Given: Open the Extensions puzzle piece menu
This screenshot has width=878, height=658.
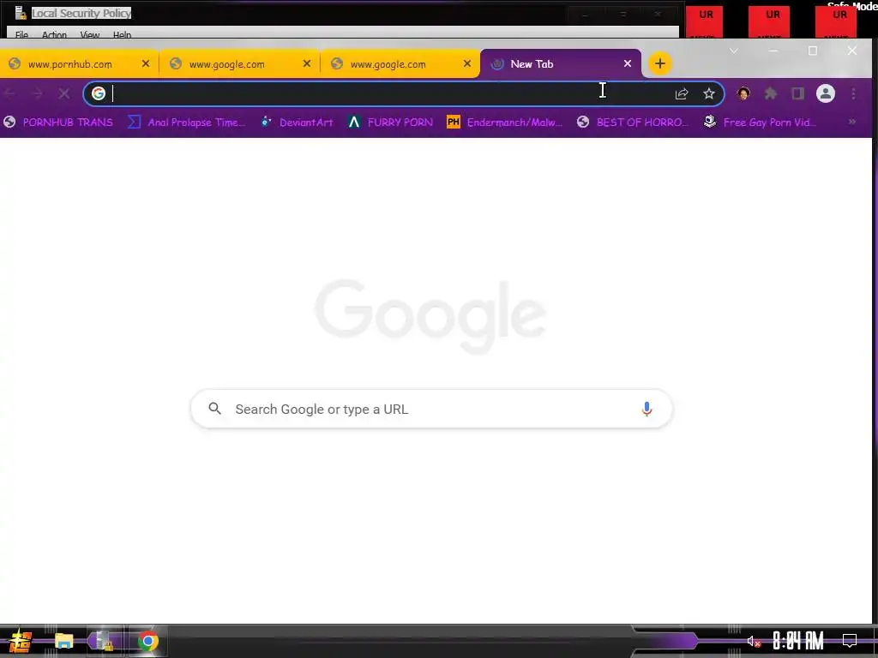Looking at the screenshot, I should 771,93.
